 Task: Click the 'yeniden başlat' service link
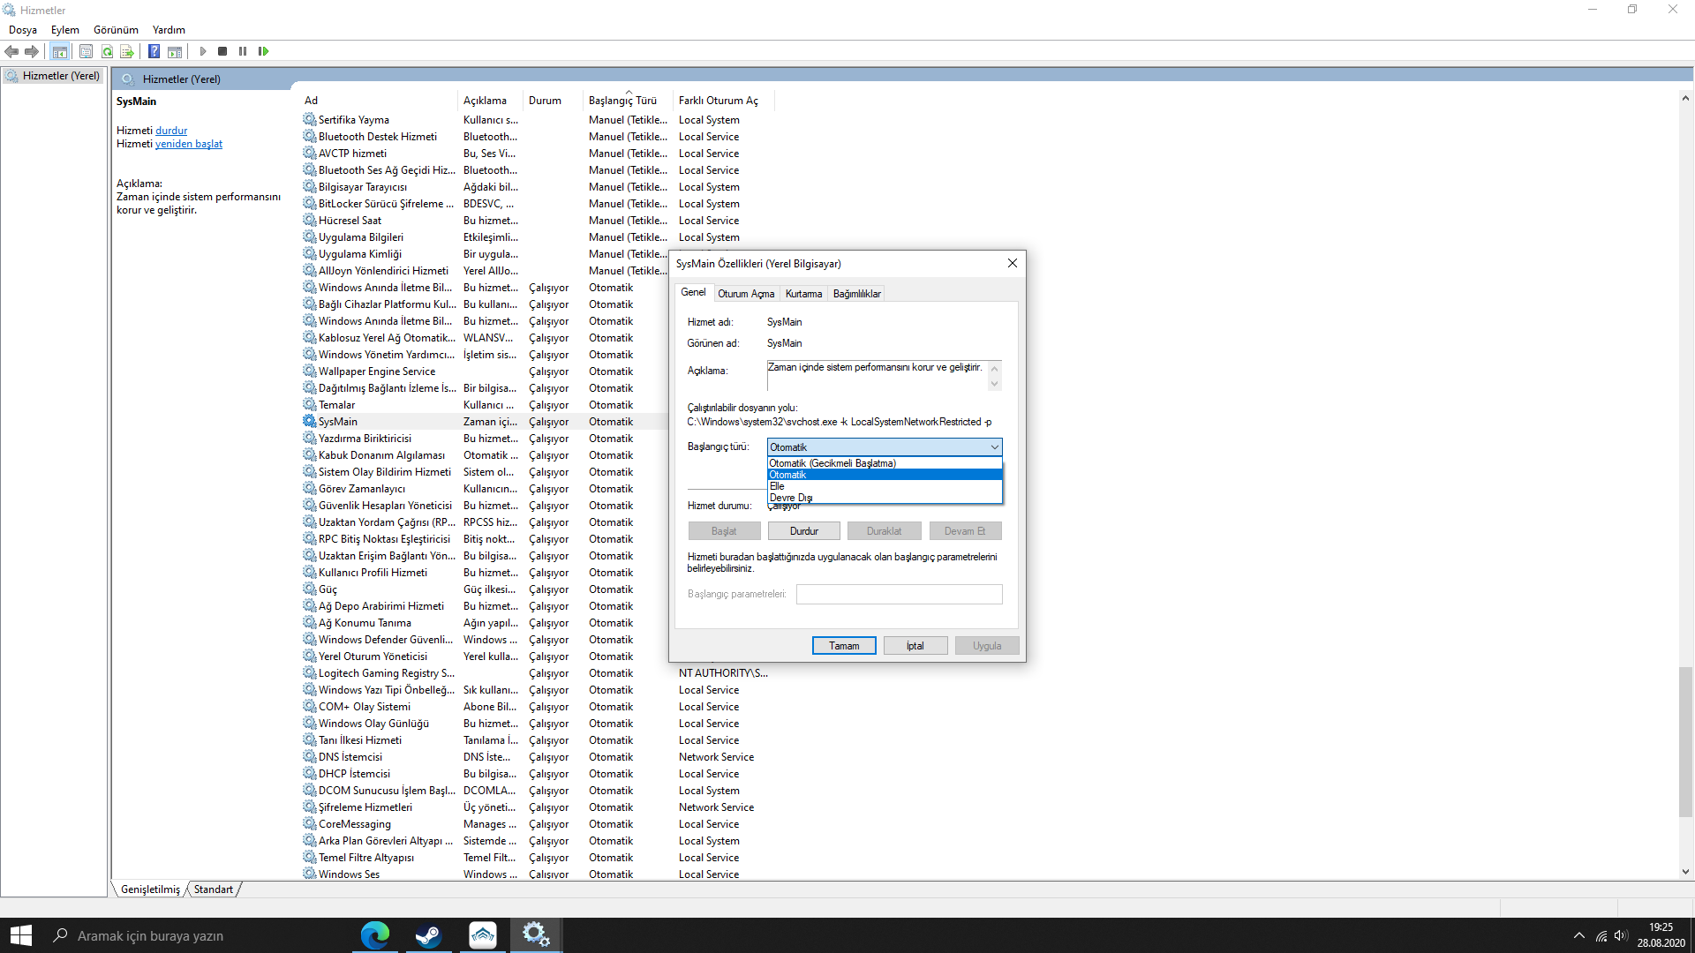pos(189,144)
